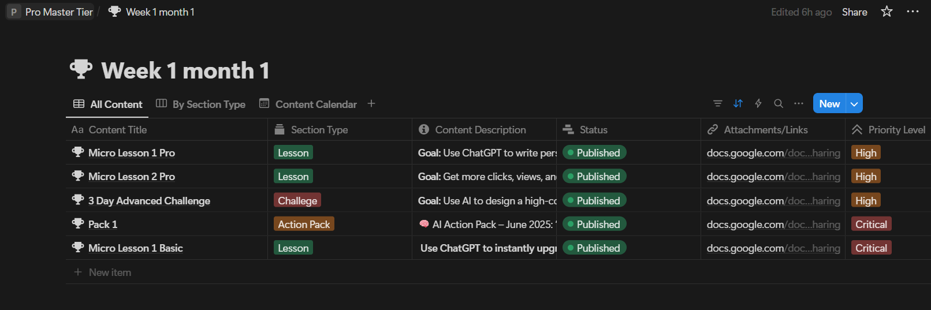Open the Status column header menu
The image size is (931, 310).
(593, 130)
